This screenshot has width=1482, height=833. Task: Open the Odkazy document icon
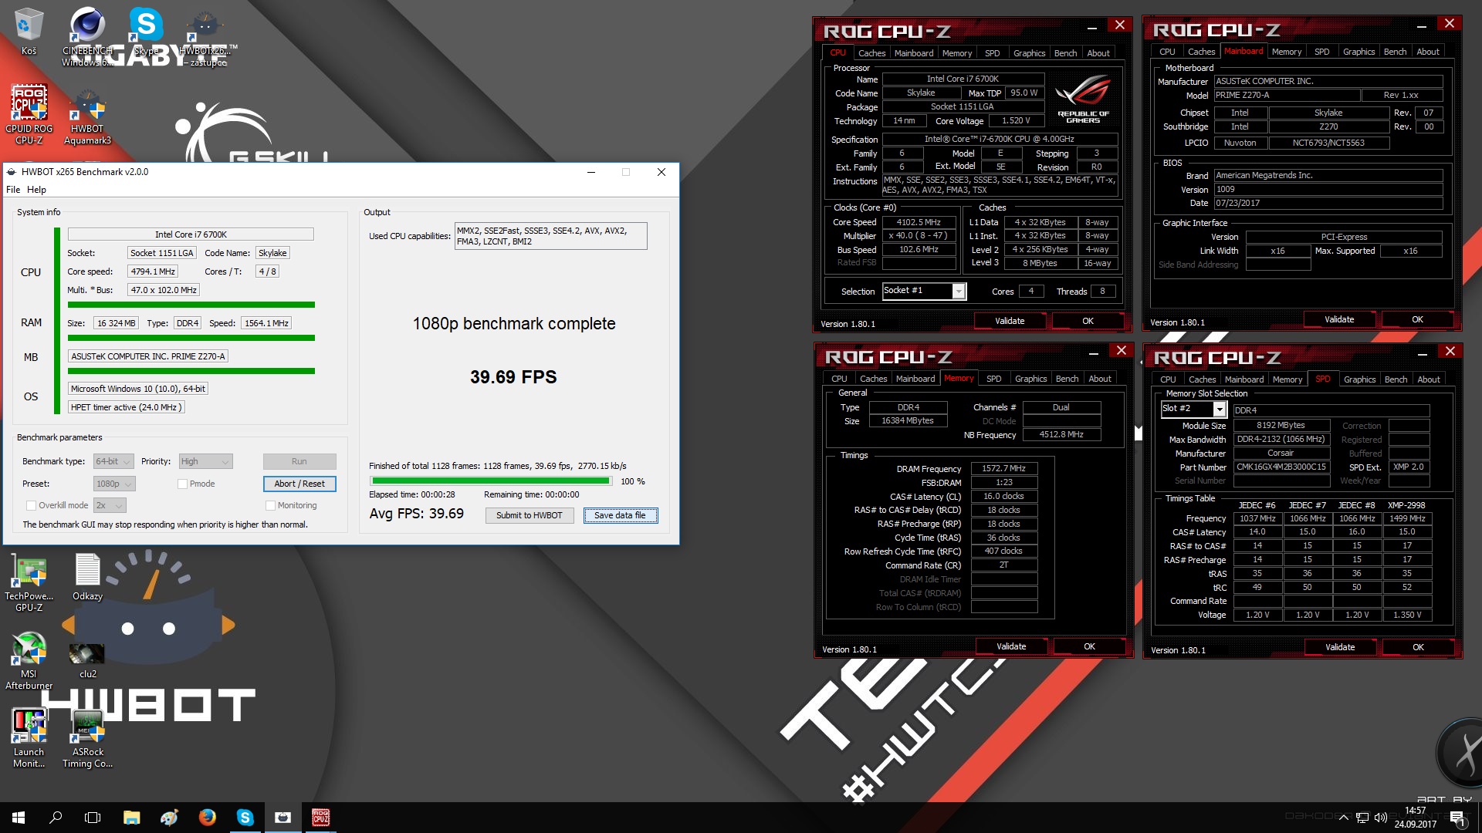click(x=87, y=577)
